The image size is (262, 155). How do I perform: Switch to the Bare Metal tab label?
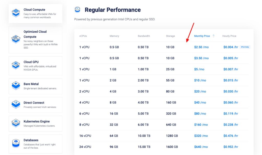pos(31,84)
